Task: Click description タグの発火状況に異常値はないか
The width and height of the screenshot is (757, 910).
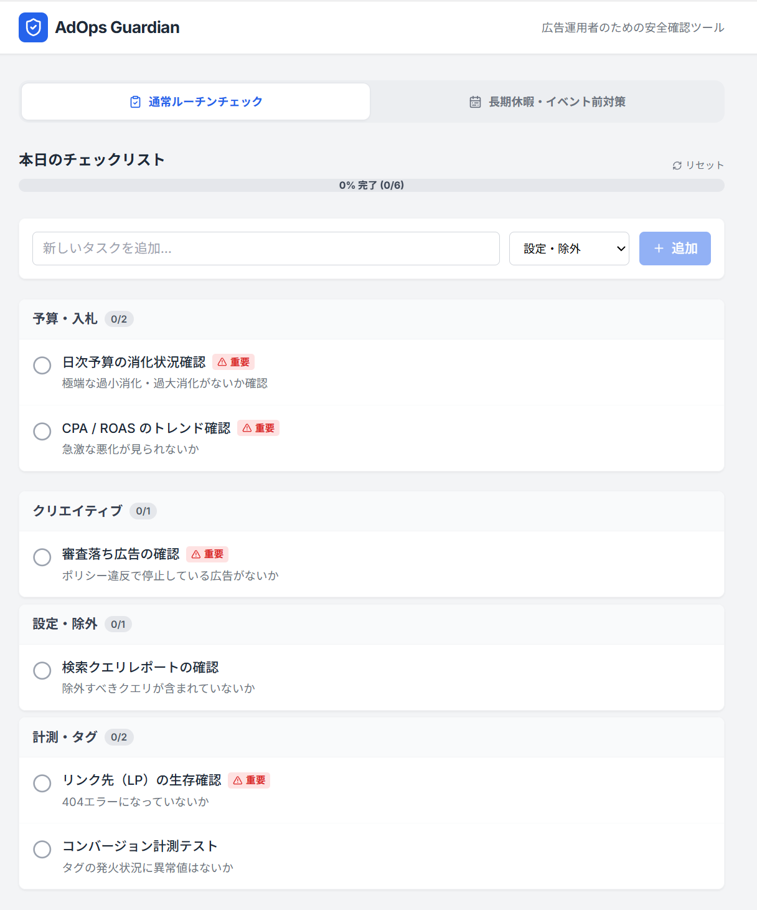Action: pyautogui.click(x=148, y=868)
